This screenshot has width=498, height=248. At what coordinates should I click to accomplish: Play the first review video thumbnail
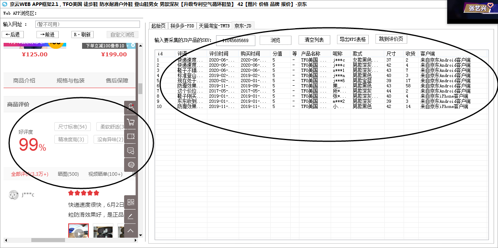coord(79,231)
